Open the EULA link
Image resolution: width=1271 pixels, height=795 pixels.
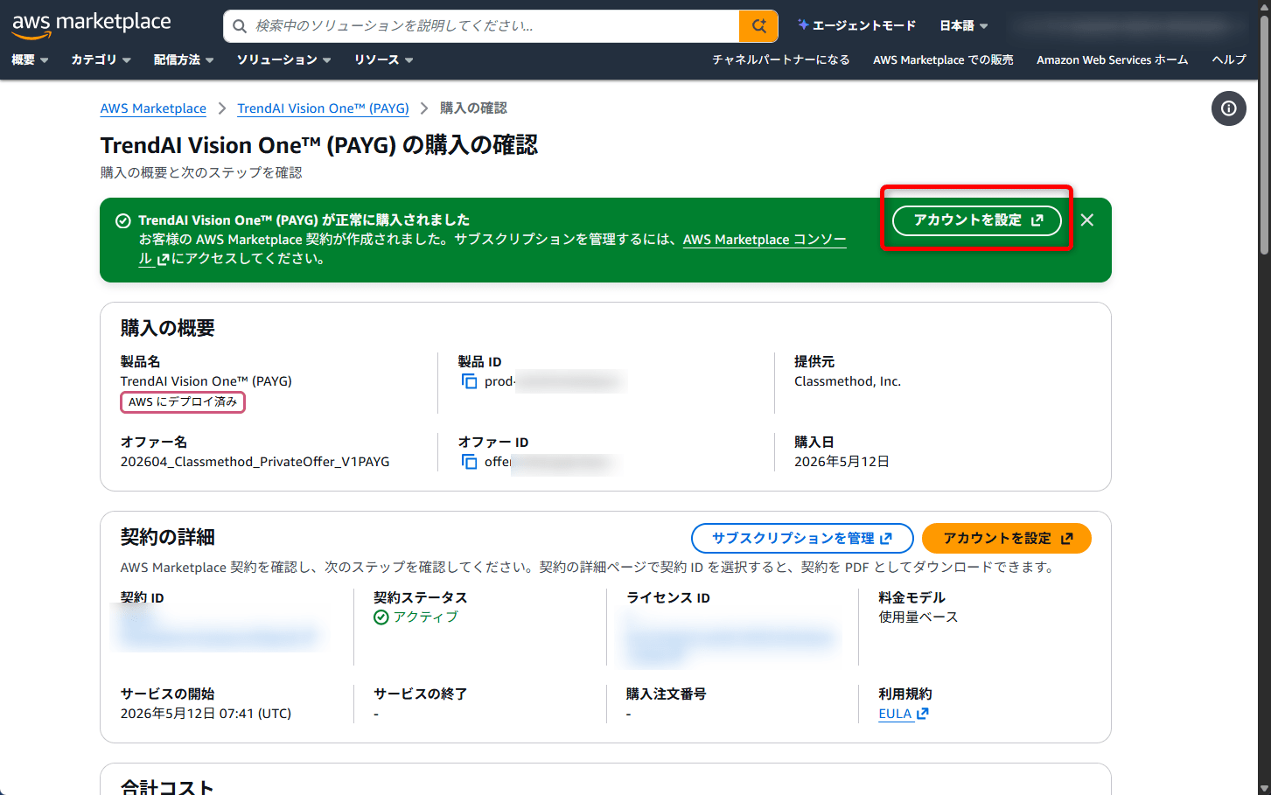[904, 714]
